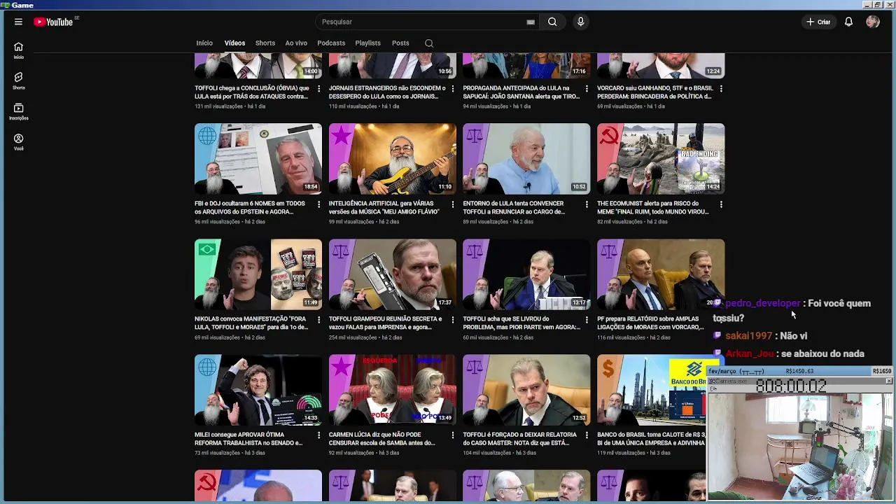Open the Posts tab
Viewport: 896px width, 504px height.
400,43
